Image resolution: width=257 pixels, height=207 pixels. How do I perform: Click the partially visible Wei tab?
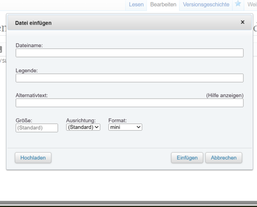tap(251, 4)
